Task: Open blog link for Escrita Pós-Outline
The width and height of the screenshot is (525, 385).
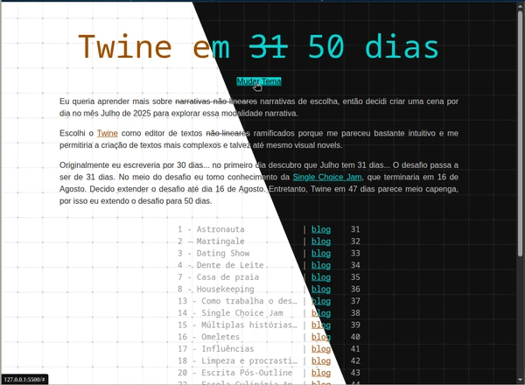Action: tap(321, 373)
